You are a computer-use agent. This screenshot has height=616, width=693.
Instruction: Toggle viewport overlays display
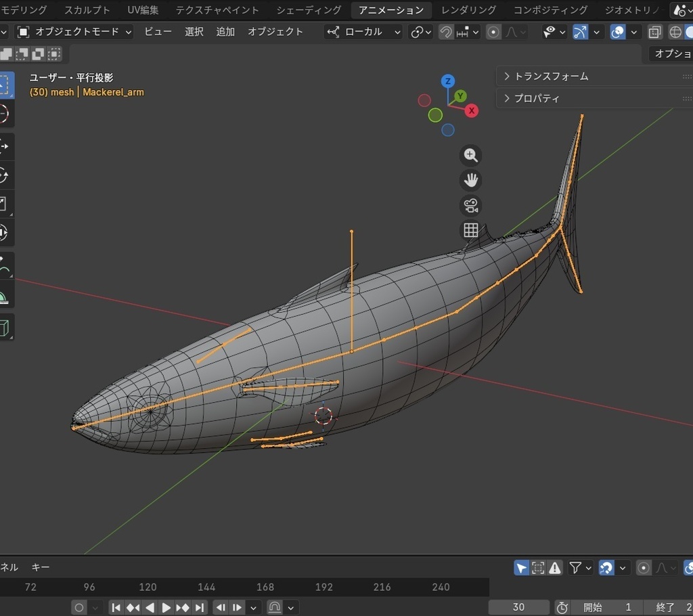617,32
